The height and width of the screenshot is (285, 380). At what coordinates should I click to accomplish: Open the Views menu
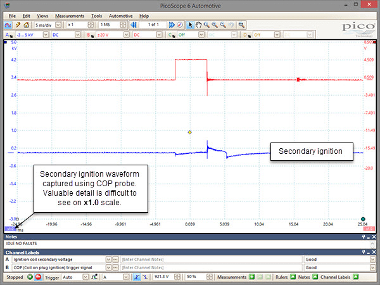pyautogui.click(x=42, y=16)
